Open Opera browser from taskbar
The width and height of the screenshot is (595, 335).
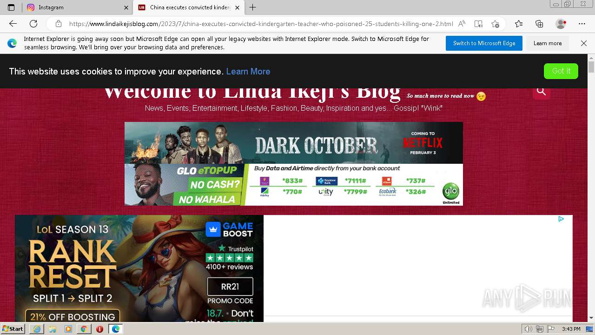coord(99,329)
